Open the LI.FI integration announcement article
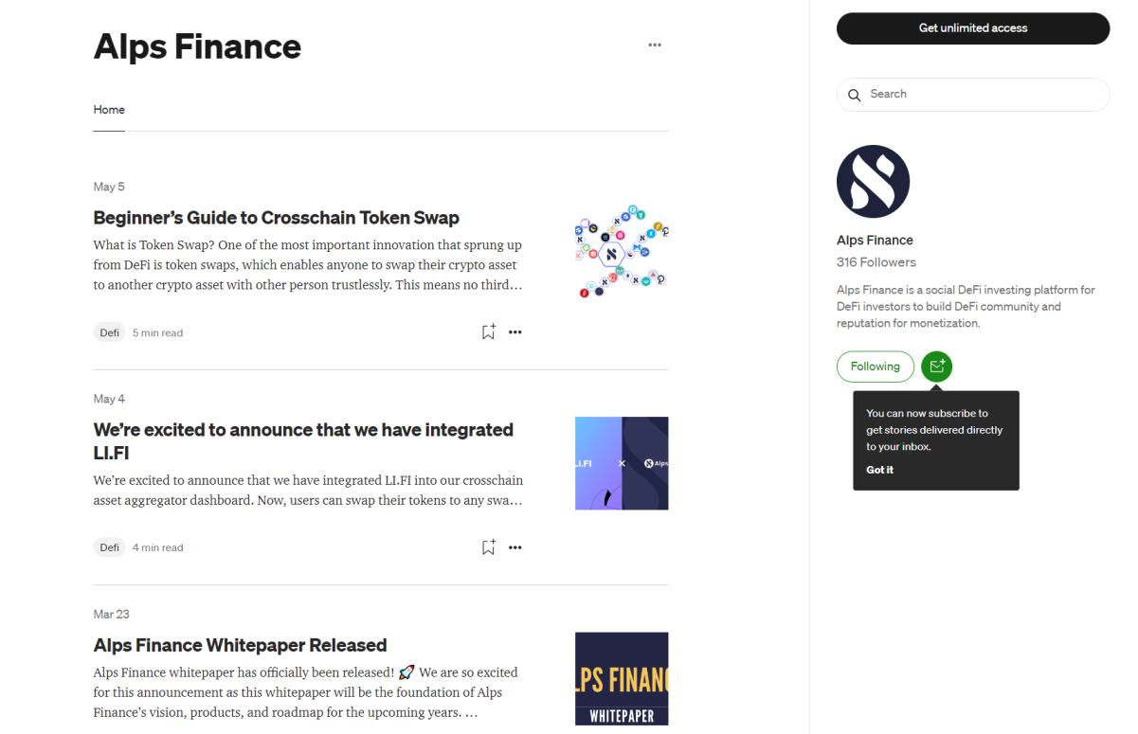Viewport: 1138px width, 734px height. pyautogui.click(x=303, y=441)
